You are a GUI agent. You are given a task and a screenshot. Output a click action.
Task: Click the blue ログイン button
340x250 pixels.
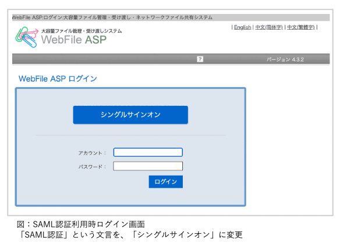click(x=166, y=181)
